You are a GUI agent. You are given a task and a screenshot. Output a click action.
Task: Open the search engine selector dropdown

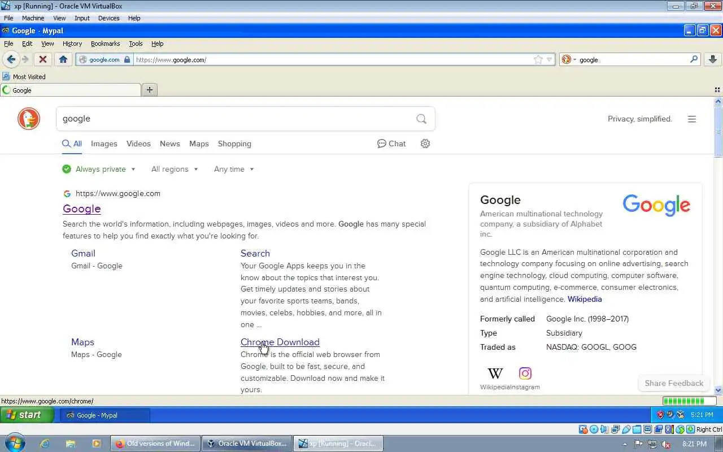coord(568,59)
